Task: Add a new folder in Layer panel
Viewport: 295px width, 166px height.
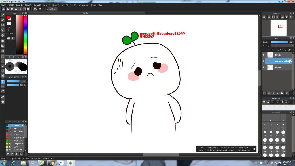Action: tap(282, 93)
